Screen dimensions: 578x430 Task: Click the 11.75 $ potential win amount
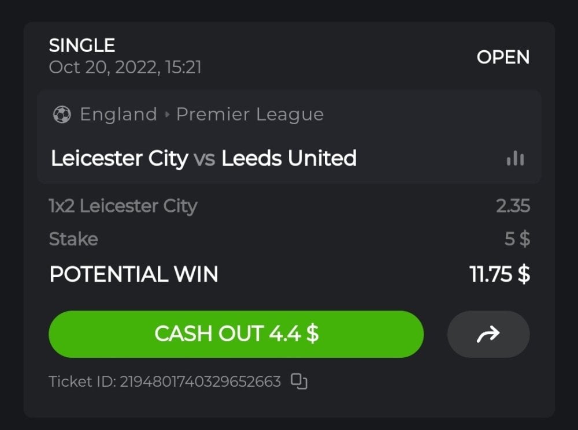coord(499,274)
